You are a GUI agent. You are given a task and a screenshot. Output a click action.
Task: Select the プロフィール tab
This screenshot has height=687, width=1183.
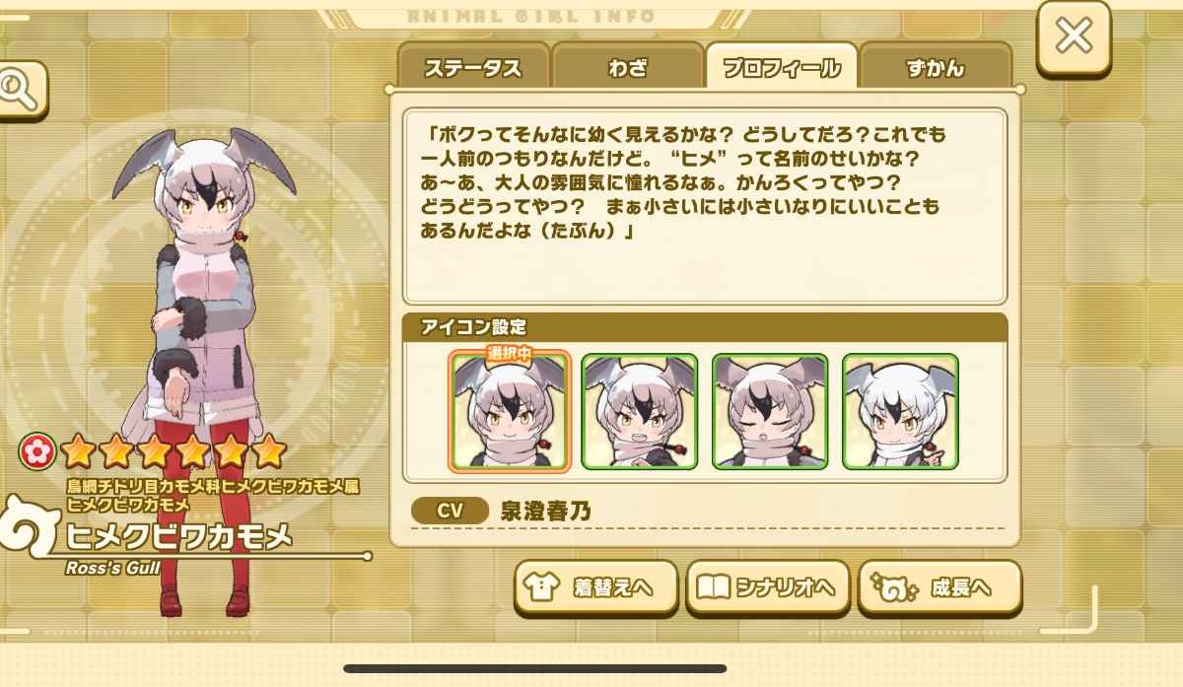pyautogui.click(x=782, y=67)
